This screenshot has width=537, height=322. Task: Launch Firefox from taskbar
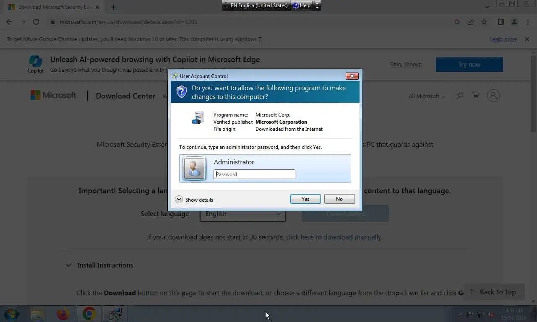pyautogui.click(x=63, y=314)
